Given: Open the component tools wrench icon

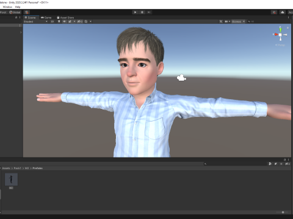Looking at the screenshot, I should [221, 21].
